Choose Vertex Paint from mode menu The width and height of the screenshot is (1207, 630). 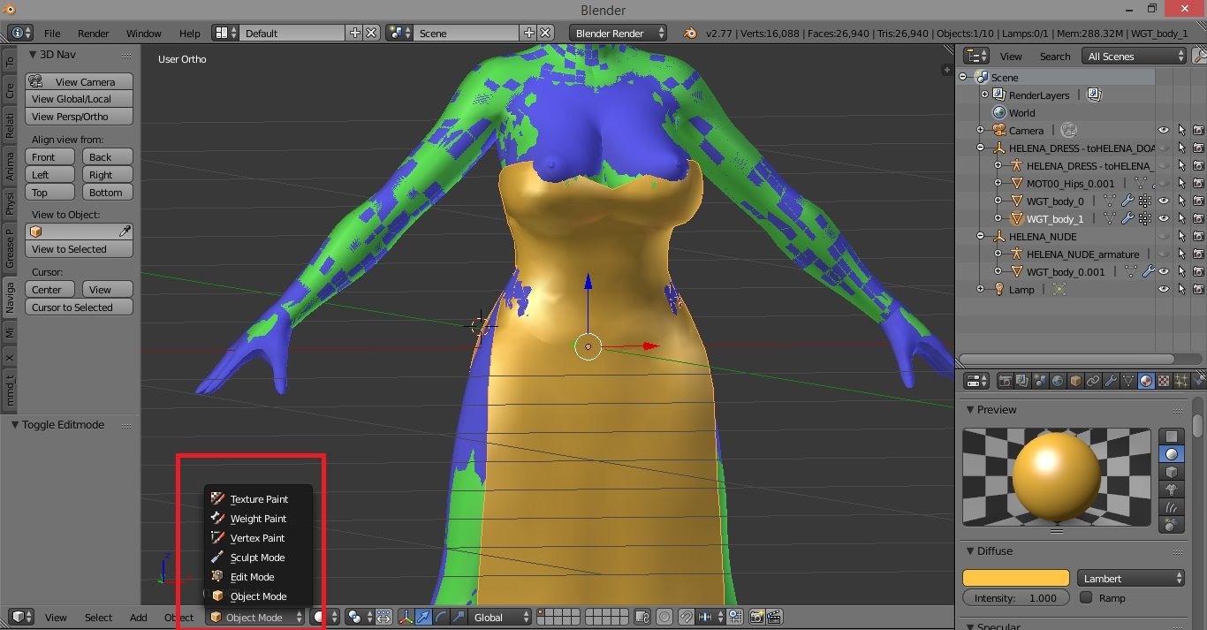coord(258,538)
